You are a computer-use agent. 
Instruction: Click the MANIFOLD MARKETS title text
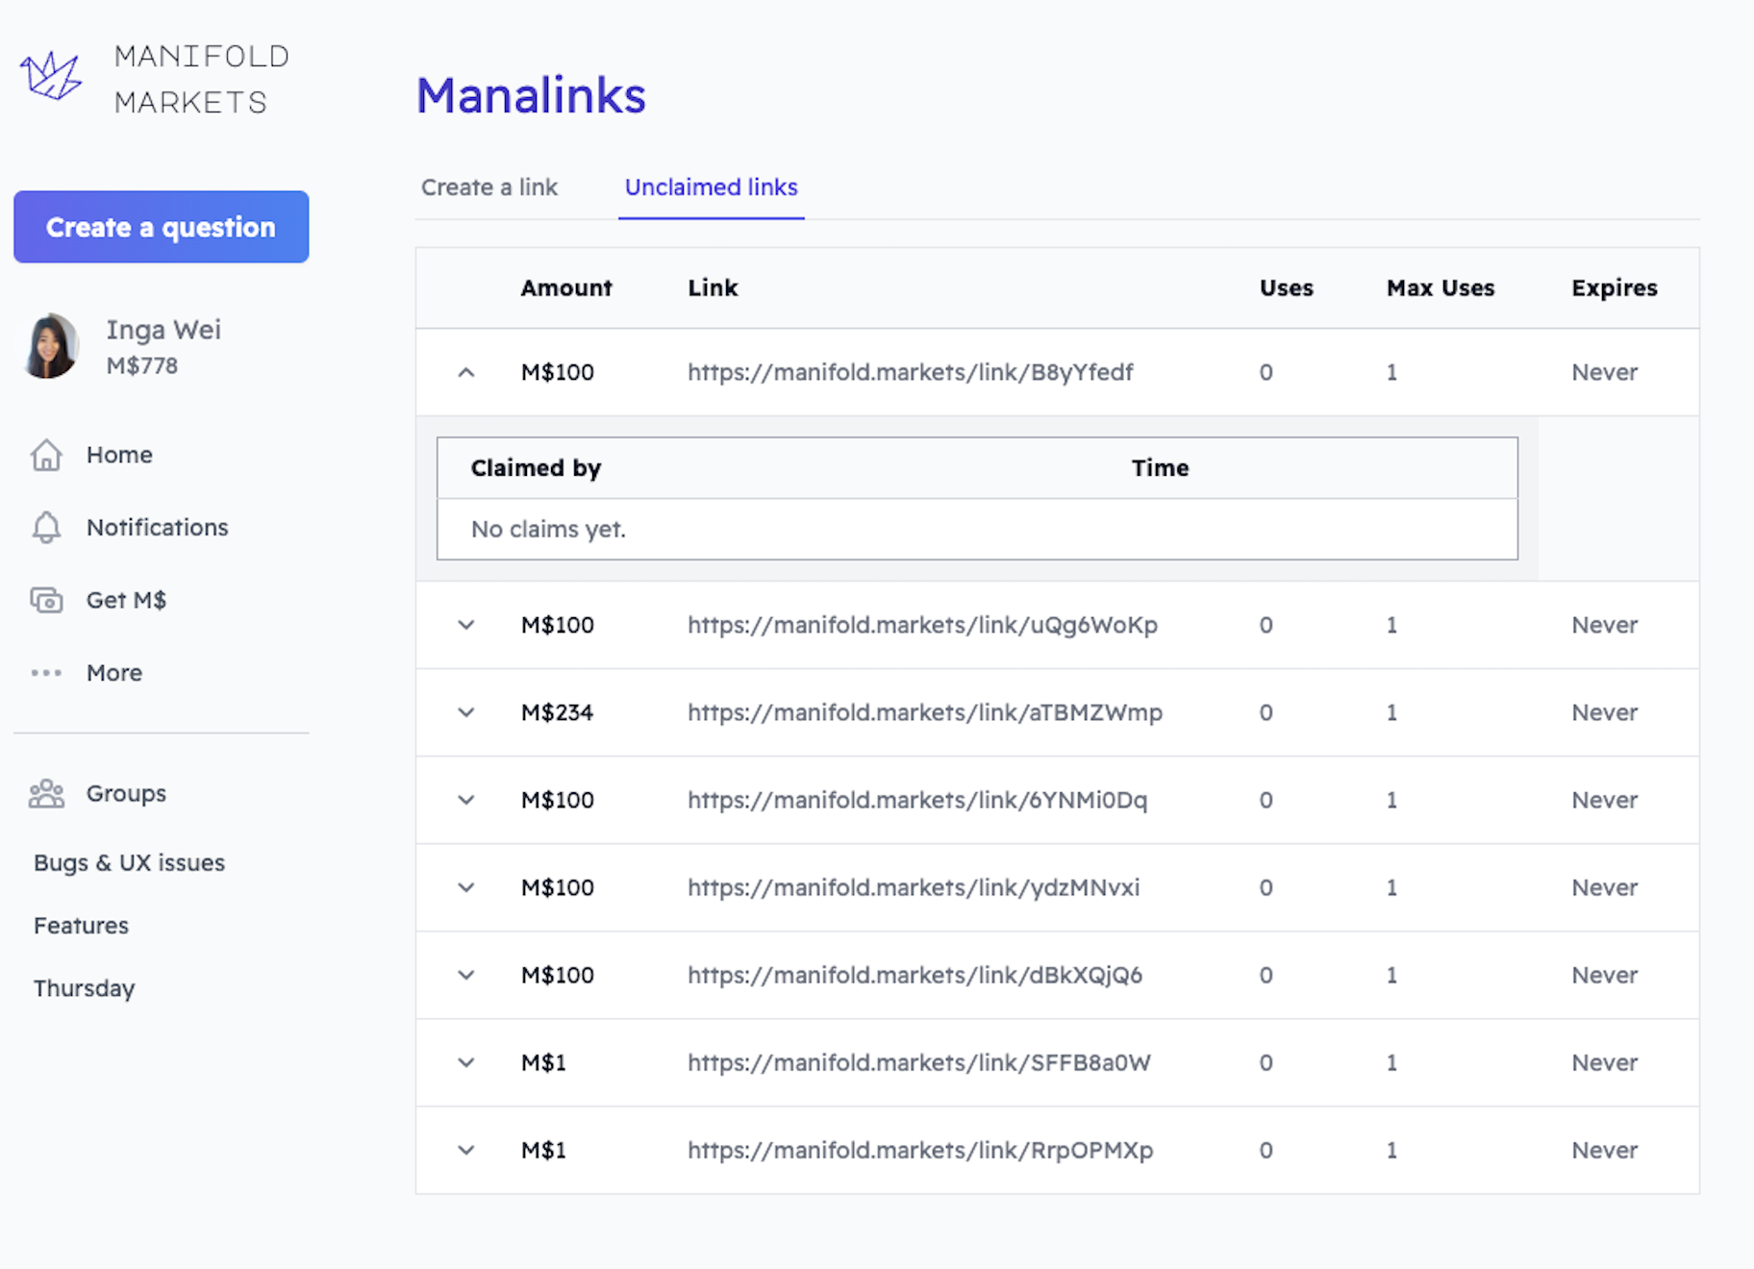pyautogui.click(x=202, y=79)
